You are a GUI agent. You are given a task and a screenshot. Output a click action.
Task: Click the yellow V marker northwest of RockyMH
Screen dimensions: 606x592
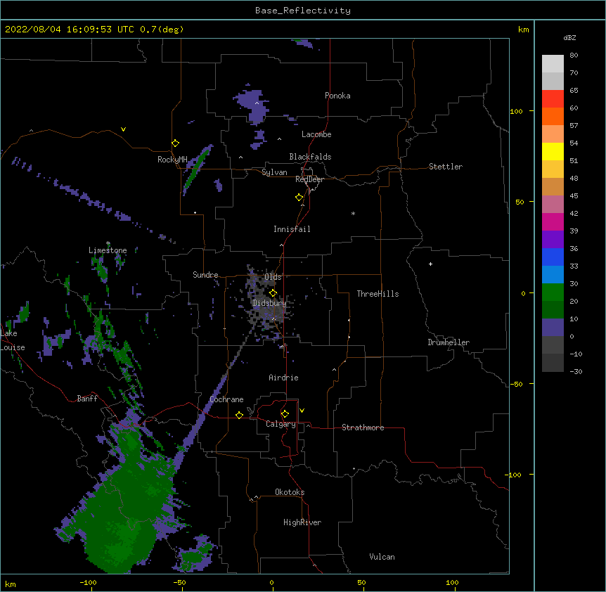[123, 129]
